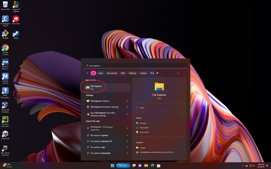271x169 pixels.
Task: Open Choregraphe 2.8.6.23 desktop shortcut
Action: [x=5, y=21]
